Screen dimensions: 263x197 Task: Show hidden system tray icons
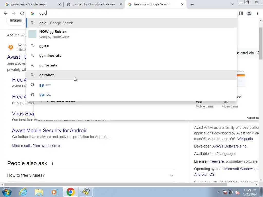[218, 192]
